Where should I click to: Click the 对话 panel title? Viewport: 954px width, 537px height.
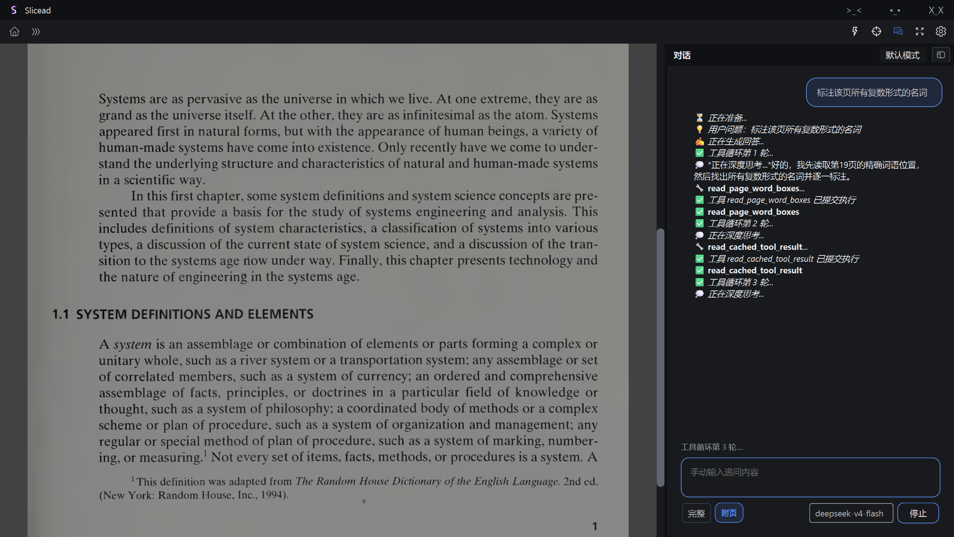coord(682,55)
